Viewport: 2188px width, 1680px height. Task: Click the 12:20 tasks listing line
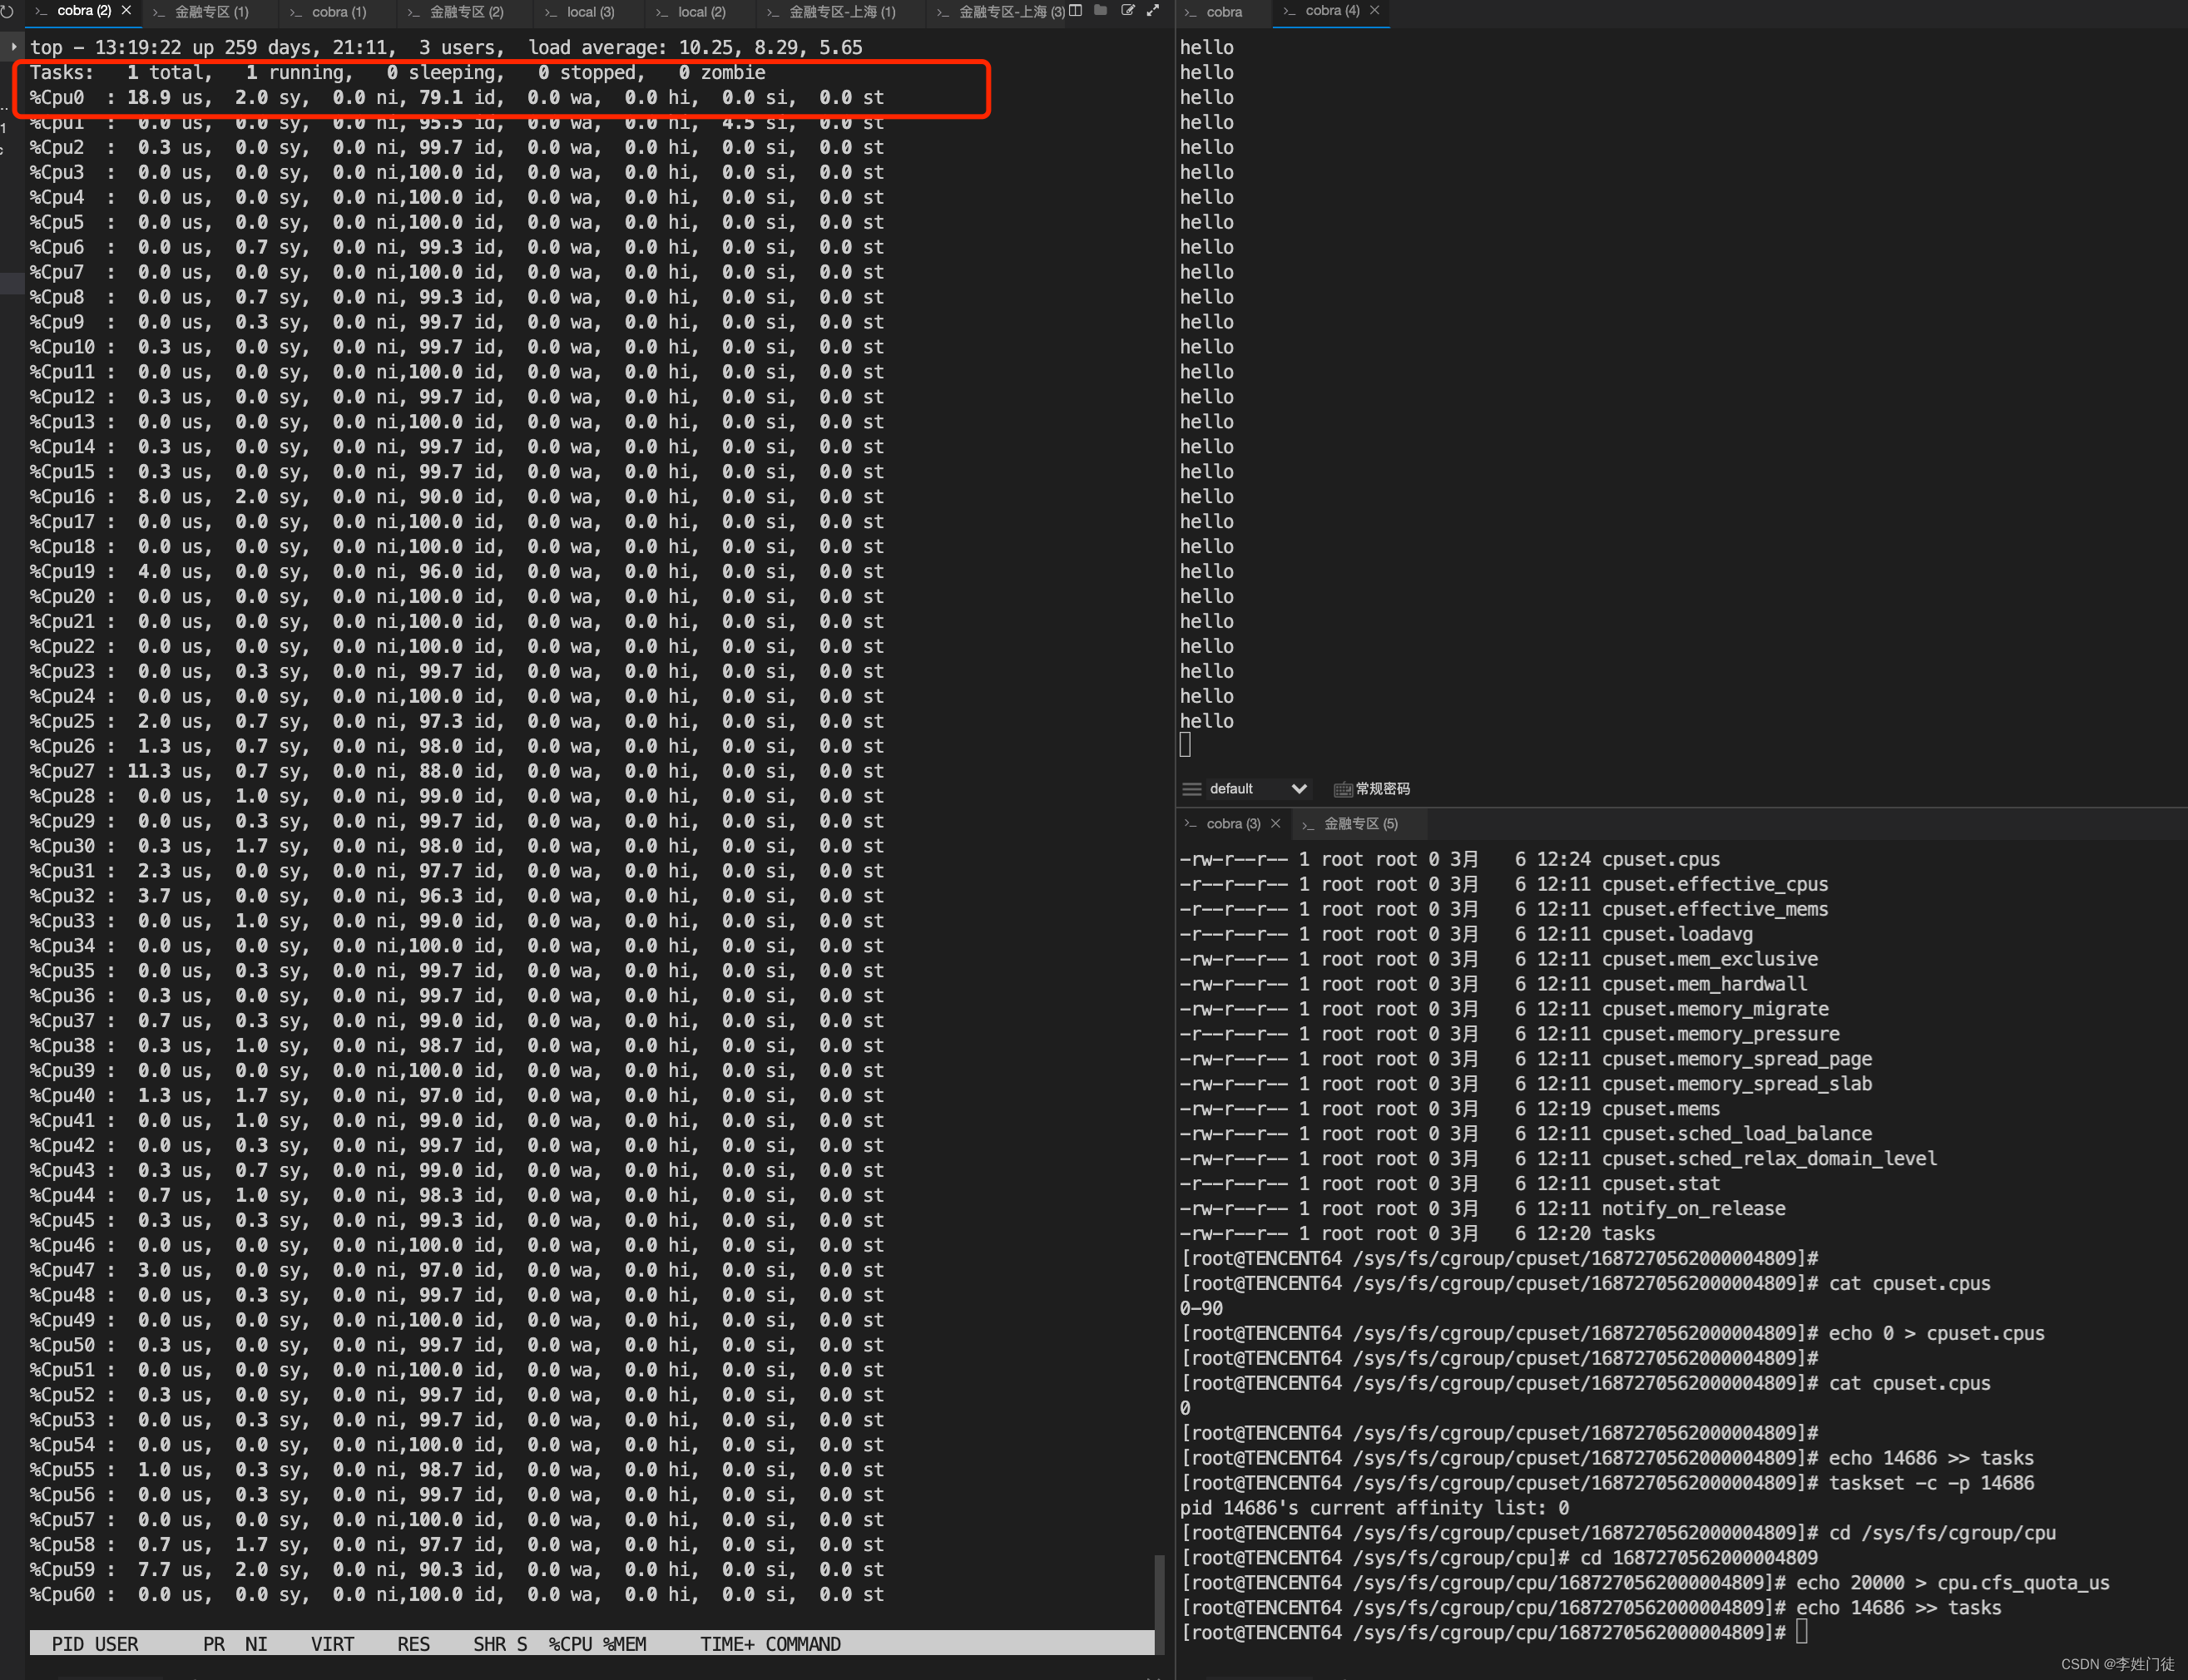[1418, 1234]
